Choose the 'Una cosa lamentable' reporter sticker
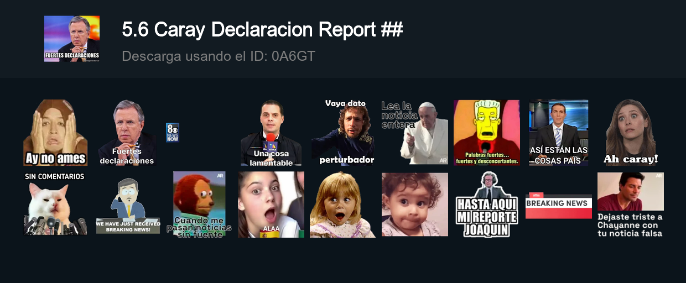Image resolution: width=686 pixels, height=283 pixels. pos(271,133)
